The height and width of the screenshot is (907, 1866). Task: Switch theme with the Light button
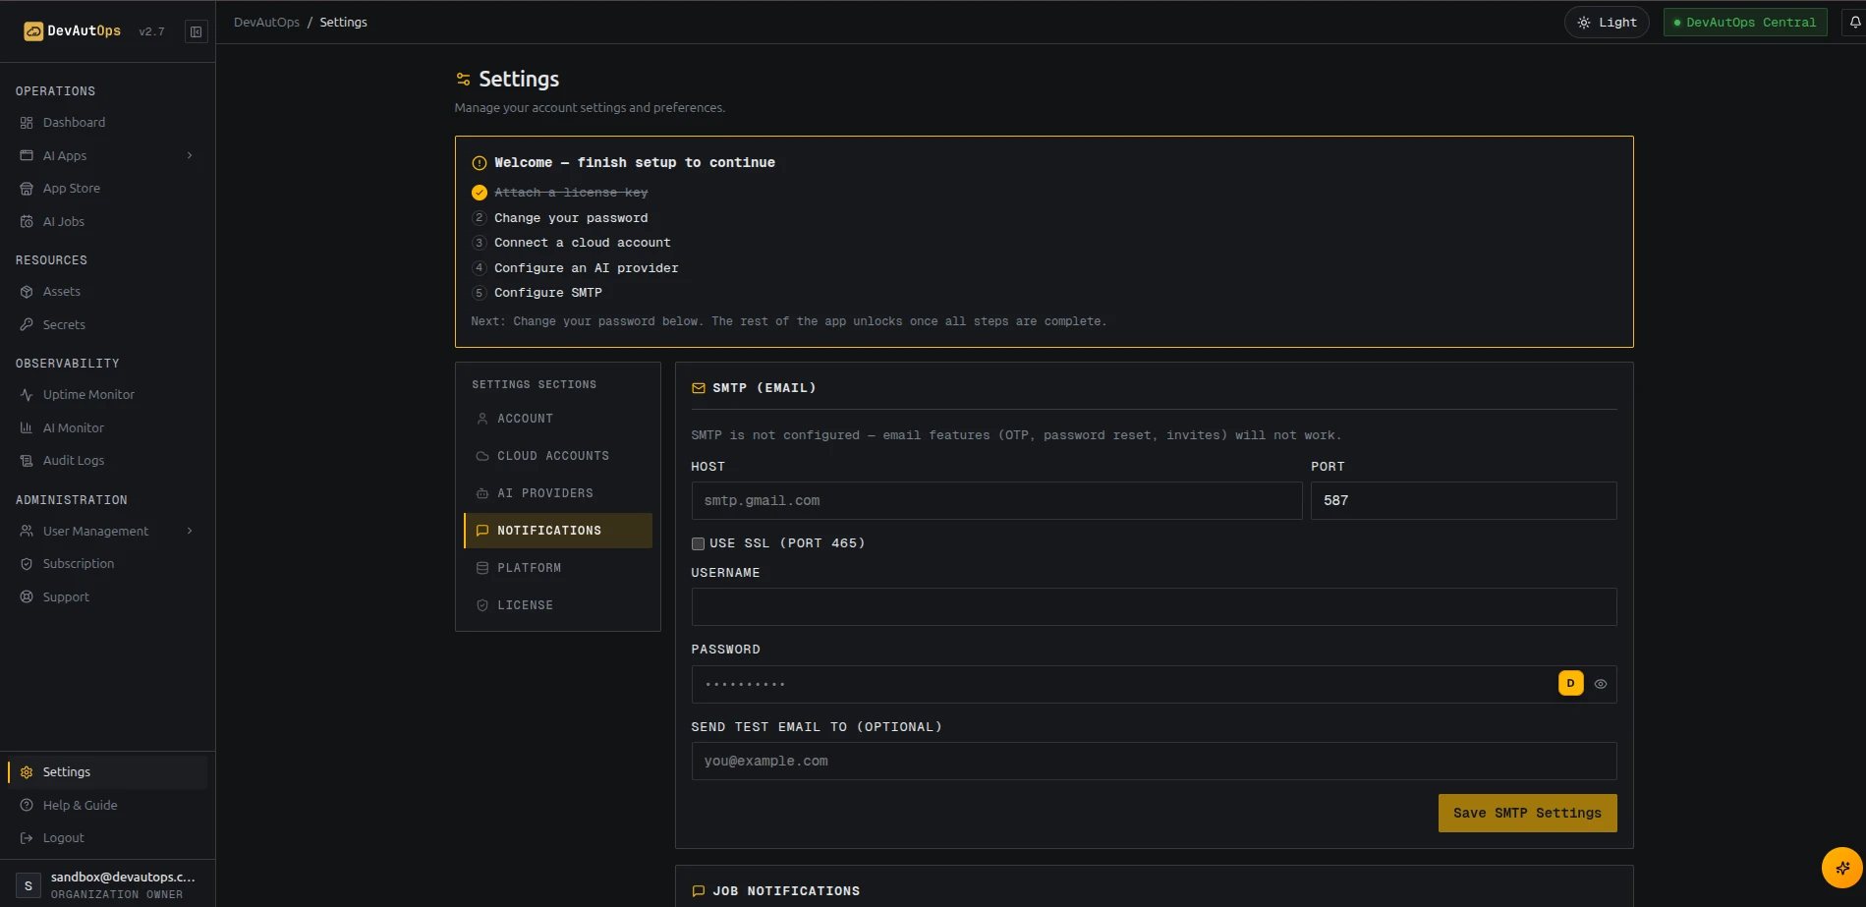1607,22
